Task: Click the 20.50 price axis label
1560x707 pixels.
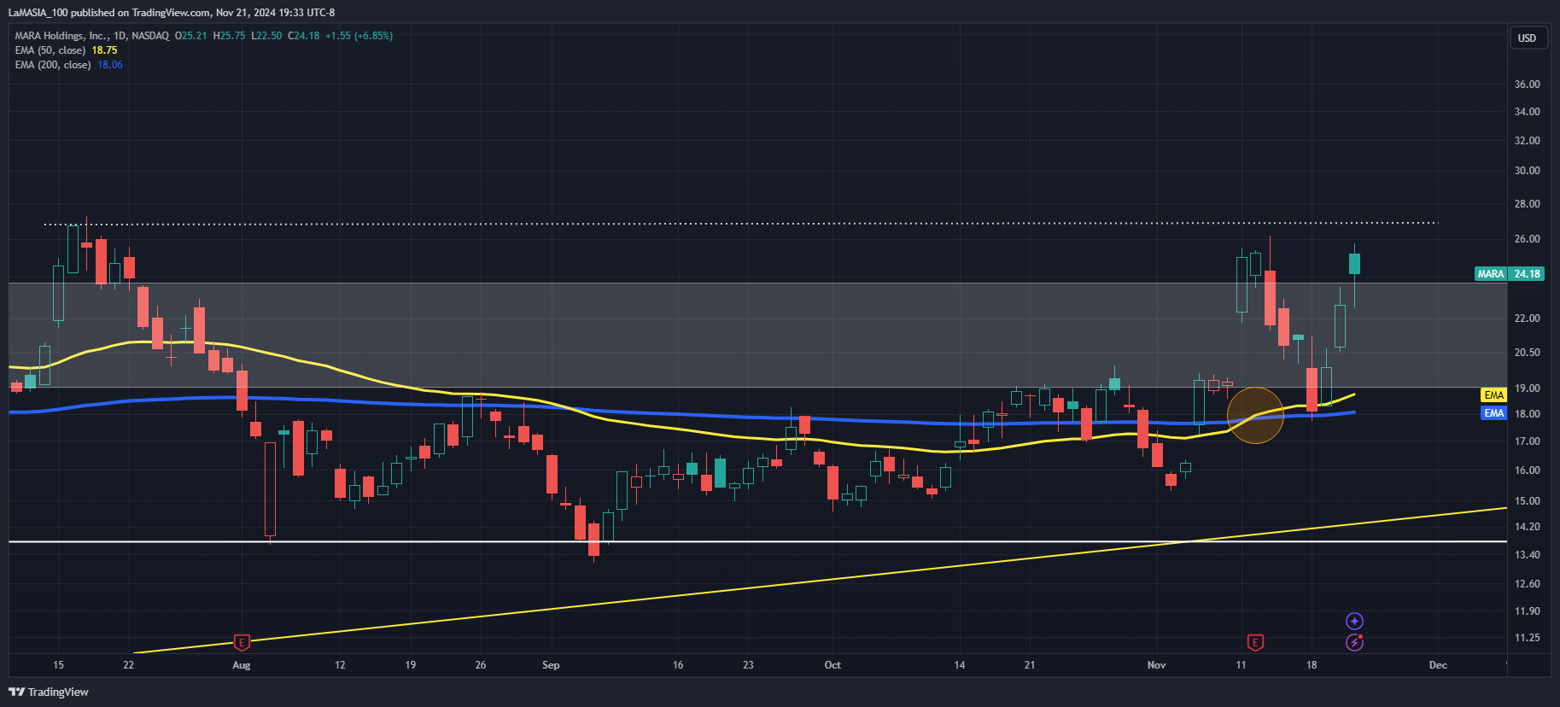Action: (1527, 353)
